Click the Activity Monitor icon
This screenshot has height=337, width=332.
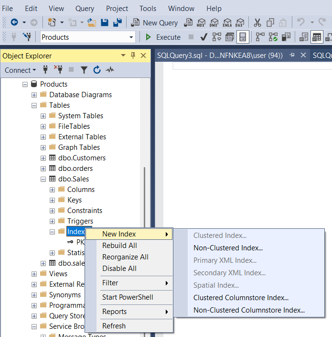pos(110,69)
